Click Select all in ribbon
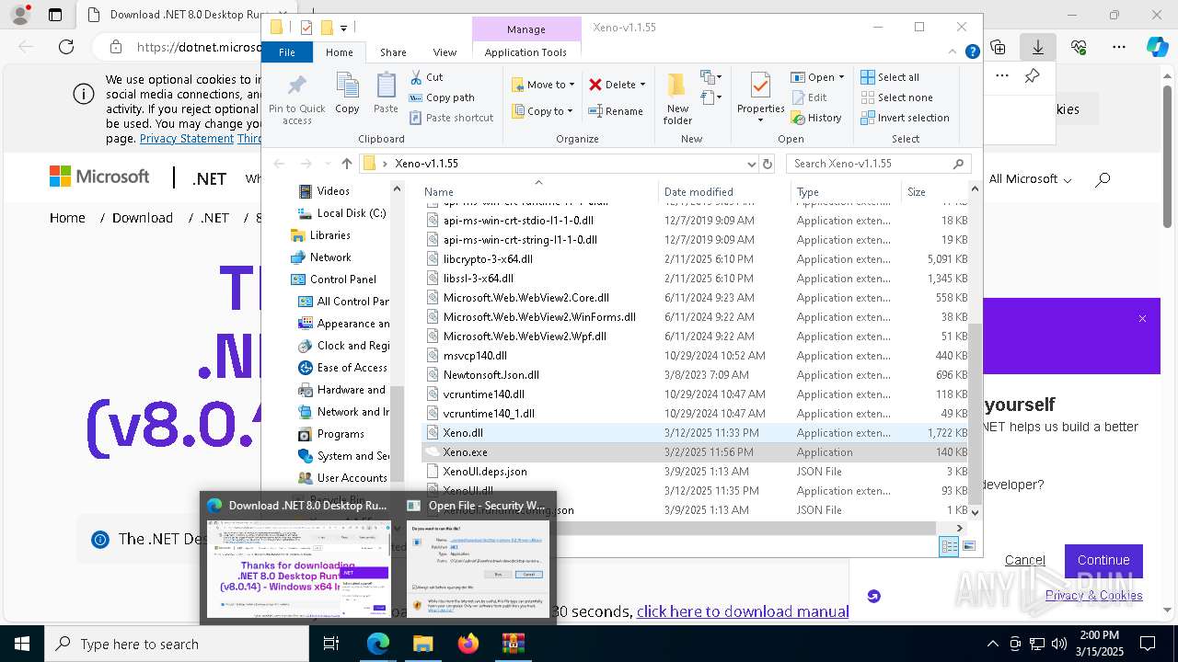Image resolution: width=1178 pixels, height=662 pixels. 890,77
